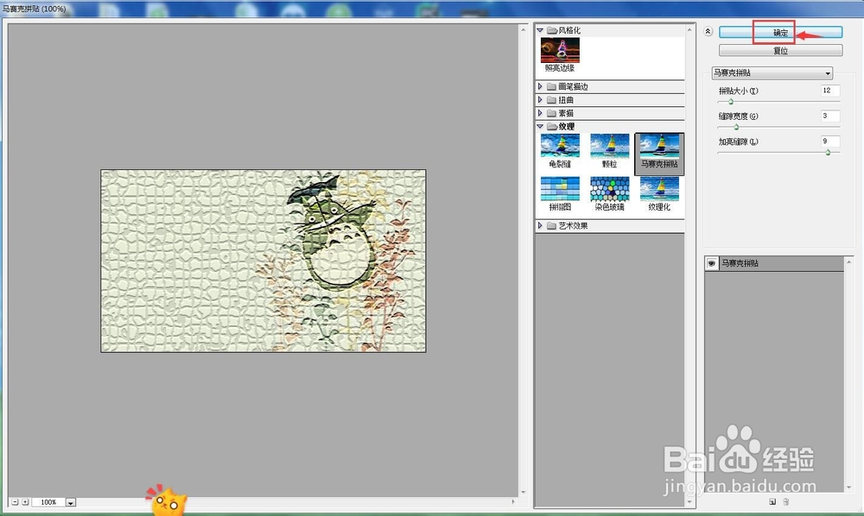Open the 马赛克拼贴 filter dropdown
Viewport: 864px width, 516px height.
pyautogui.click(x=772, y=72)
